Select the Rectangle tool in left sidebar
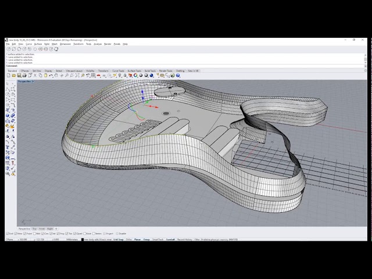372x279 pixels. point(13,99)
